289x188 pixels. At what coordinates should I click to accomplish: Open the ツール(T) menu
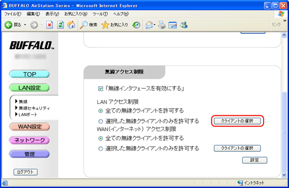(100, 14)
